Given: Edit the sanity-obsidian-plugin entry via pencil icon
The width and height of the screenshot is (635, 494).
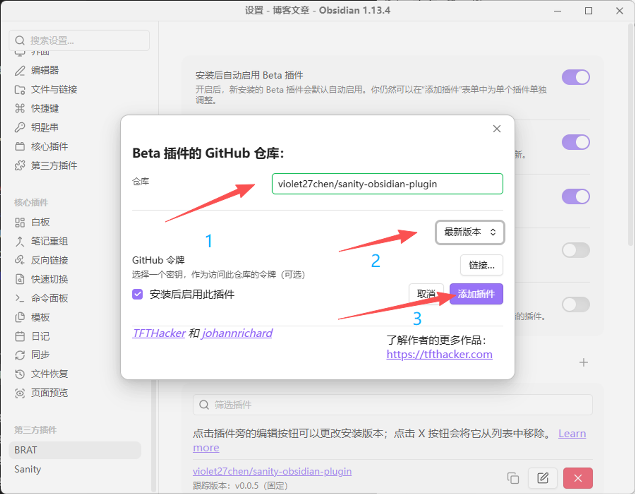Looking at the screenshot, I should [543, 478].
